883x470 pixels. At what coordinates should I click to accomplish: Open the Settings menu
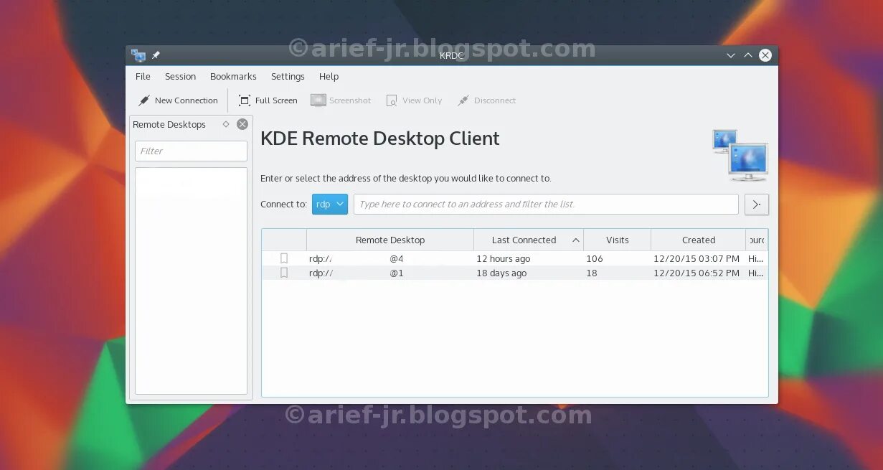click(x=288, y=76)
